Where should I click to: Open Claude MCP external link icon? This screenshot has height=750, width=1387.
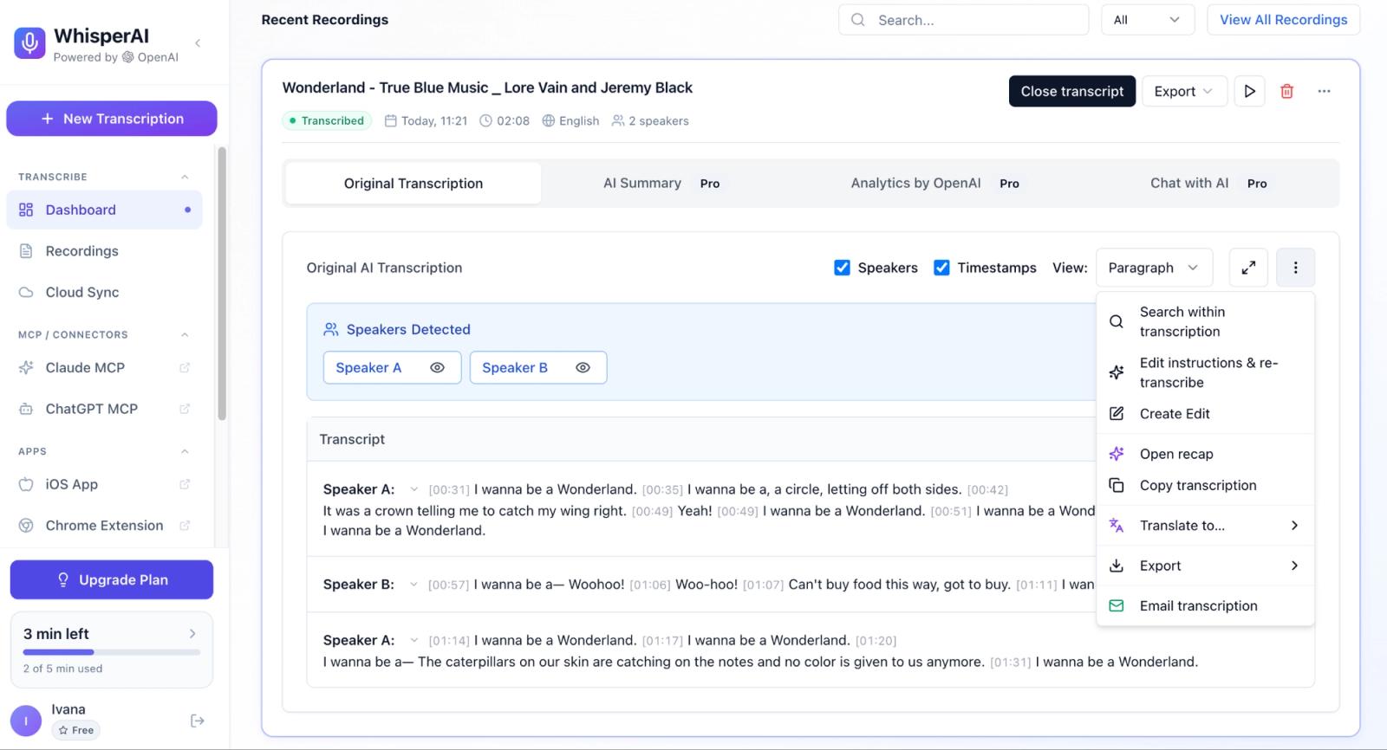(185, 367)
